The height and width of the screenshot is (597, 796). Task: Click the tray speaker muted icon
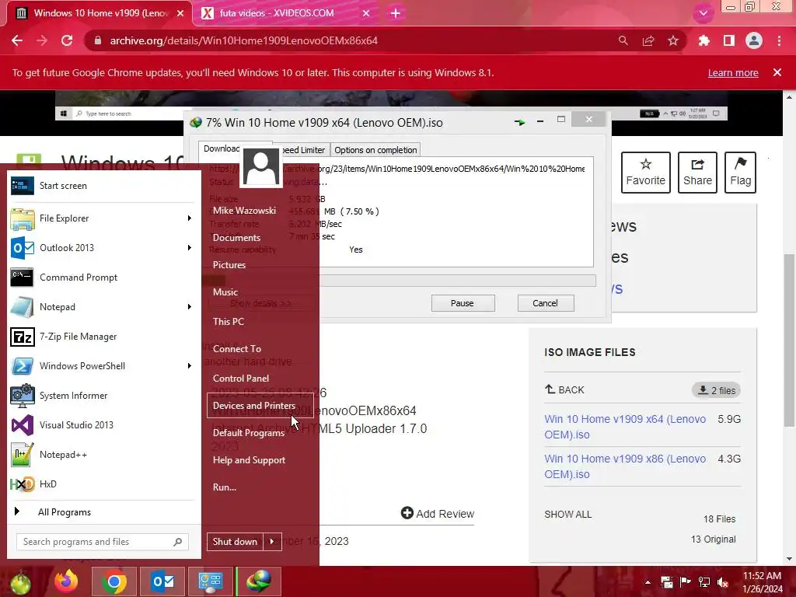click(x=723, y=582)
